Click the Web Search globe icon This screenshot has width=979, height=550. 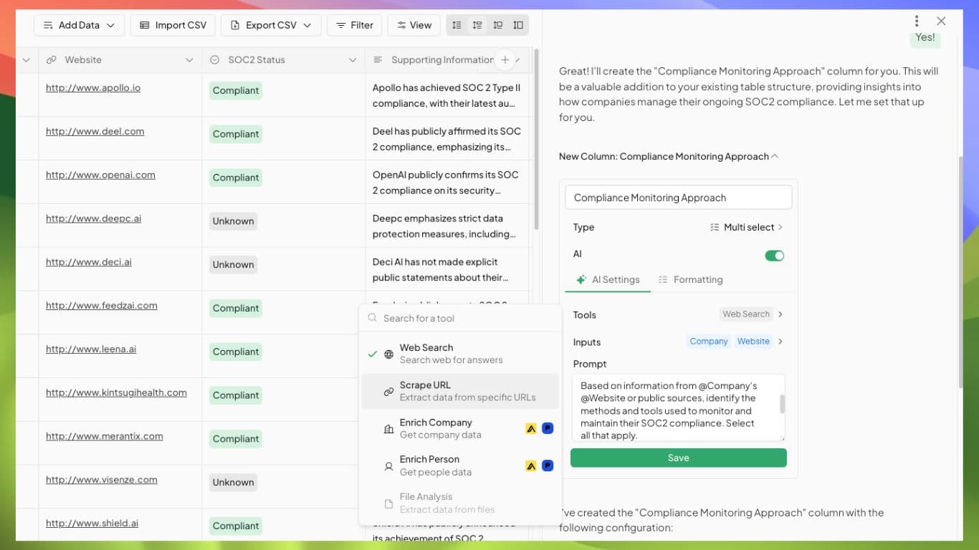click(x=388, y=354)
